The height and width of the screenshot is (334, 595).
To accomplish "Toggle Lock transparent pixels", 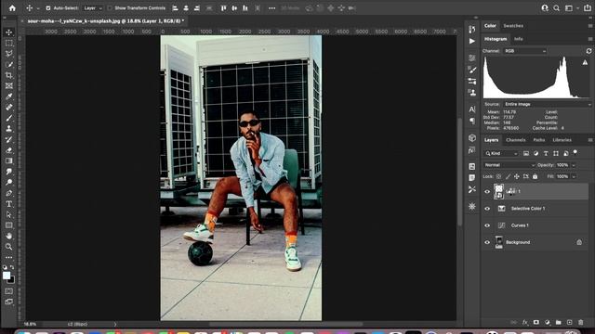I will (x=498, y=176).
